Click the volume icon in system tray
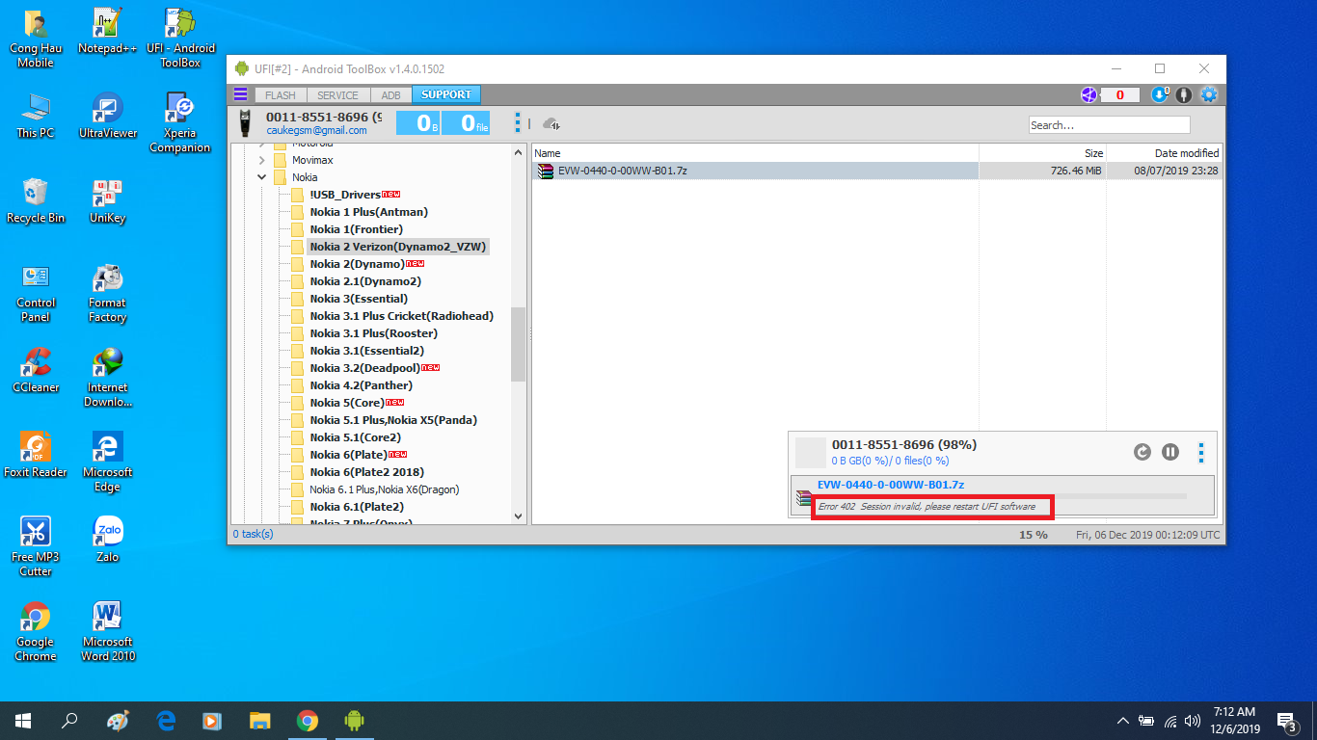This screenshot has height=740, width=1317. 1193,721
